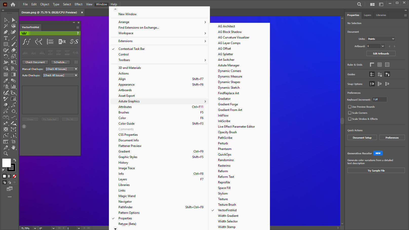Viewport: 409px width, 230px height.
Task: Click the VectorFirstAid outlined-text R icon
Action: pos(62,42)
